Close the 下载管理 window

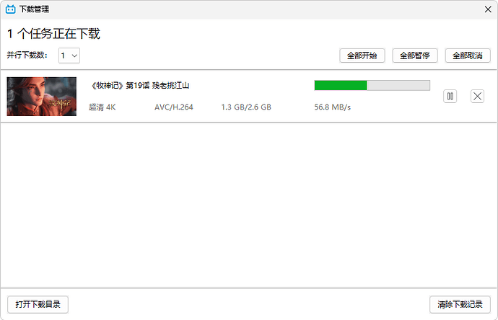coord(484,9)
